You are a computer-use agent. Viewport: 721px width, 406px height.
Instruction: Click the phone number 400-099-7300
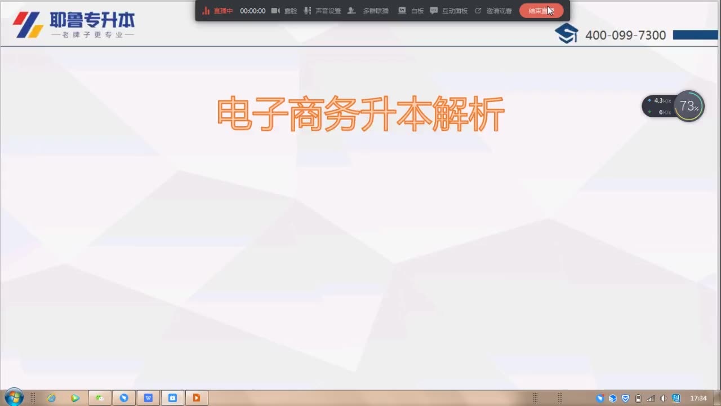pos(625,35)
